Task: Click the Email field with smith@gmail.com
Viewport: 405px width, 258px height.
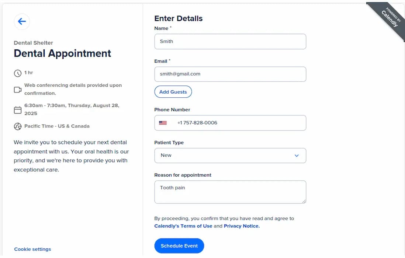Action: pos(230,74)
